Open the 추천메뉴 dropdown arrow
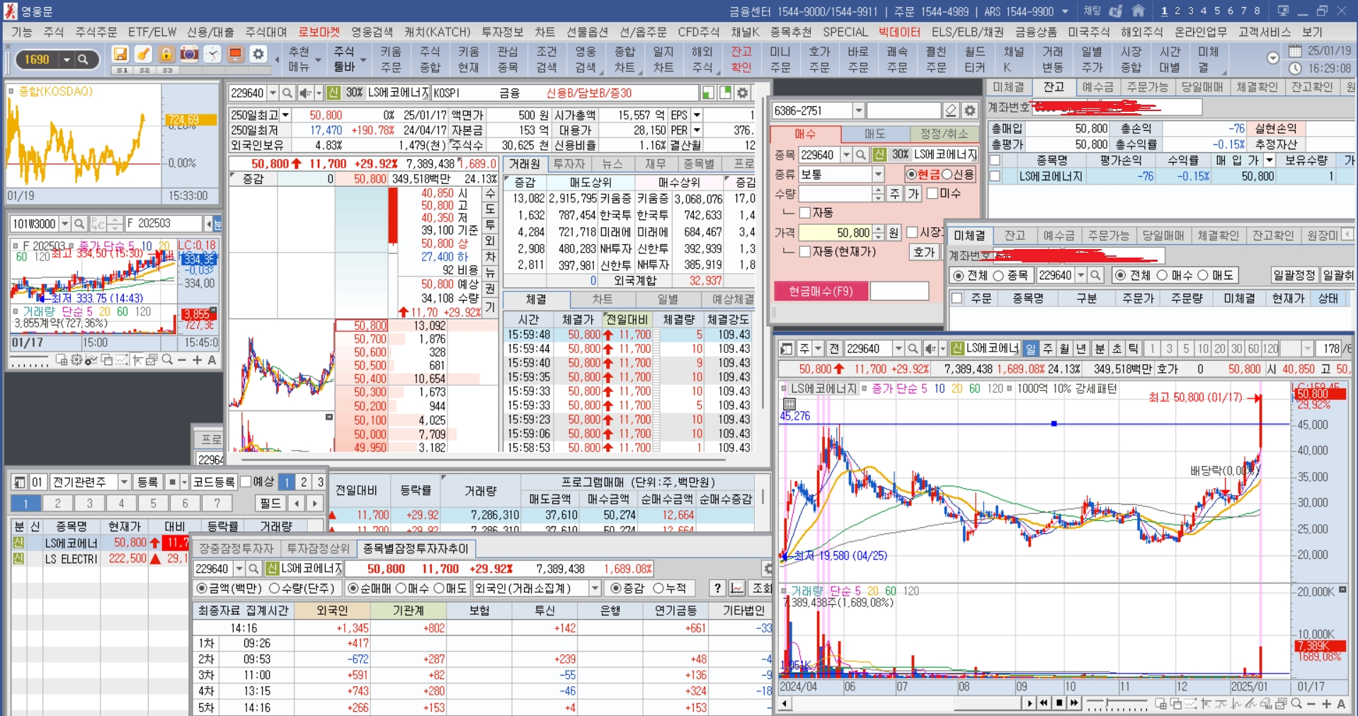 (x=318, y=60)
